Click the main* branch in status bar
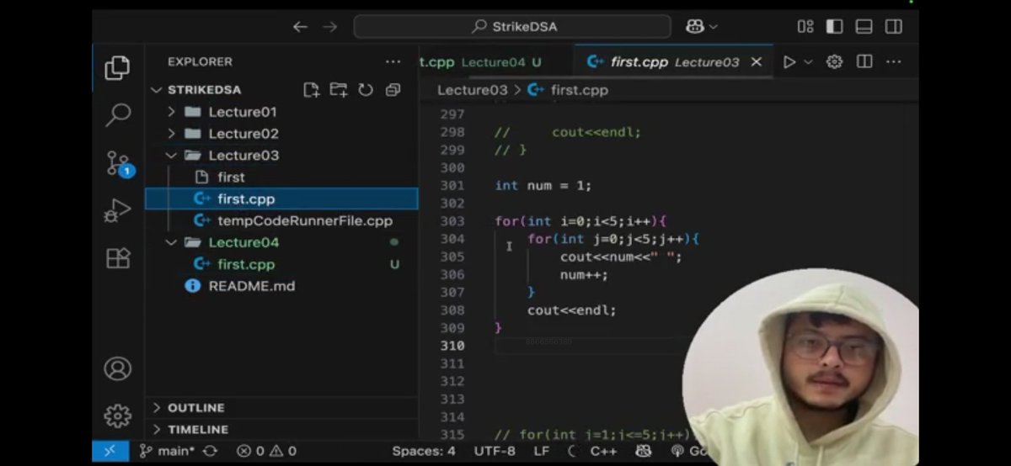Viewport: 1011px width, 466px height. (168, 451)
